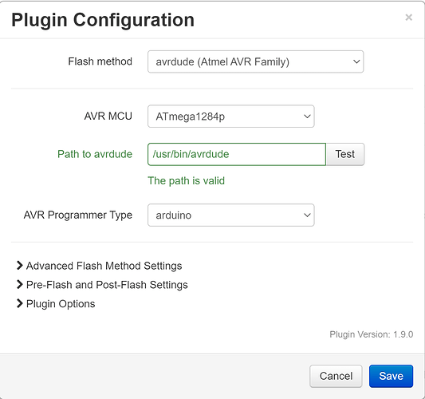Focus the /usr/bin/avrdude path field
This screenshot has height=399, width=425.
pos(237,154)
